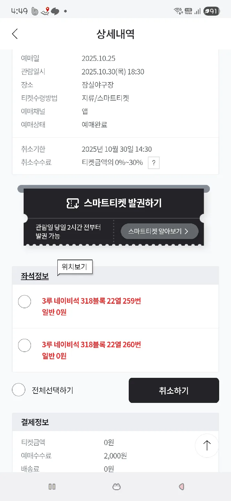Select seat 22열 260번 radio button
The image size is (231, 501).
(24, 345)
